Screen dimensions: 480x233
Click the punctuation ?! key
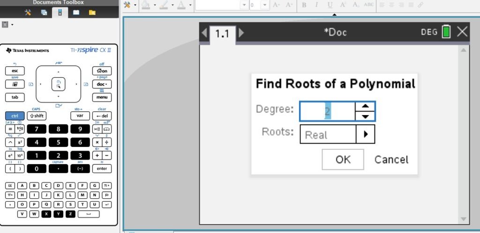coord(107,185)
